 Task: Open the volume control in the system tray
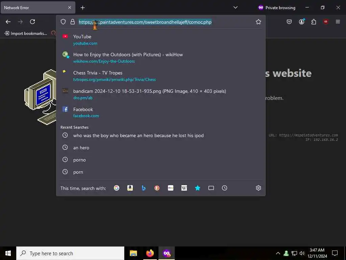pyautogui.click(x=302, y=253)
